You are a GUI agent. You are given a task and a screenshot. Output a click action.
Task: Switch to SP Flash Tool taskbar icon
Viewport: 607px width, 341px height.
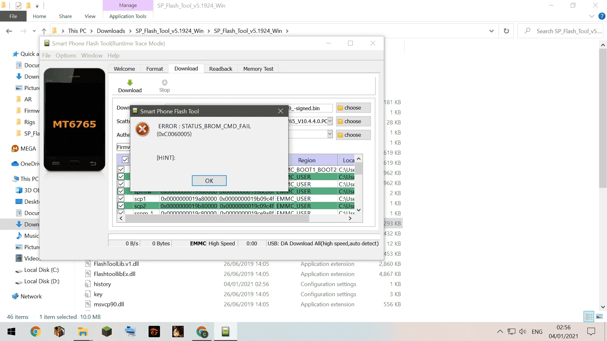click(x=225, y=332)
